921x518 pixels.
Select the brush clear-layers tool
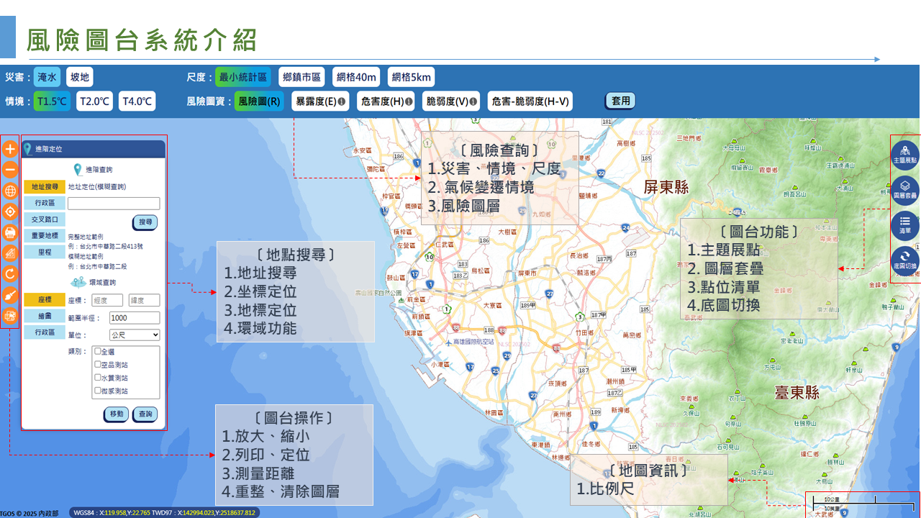coord(10,294)
